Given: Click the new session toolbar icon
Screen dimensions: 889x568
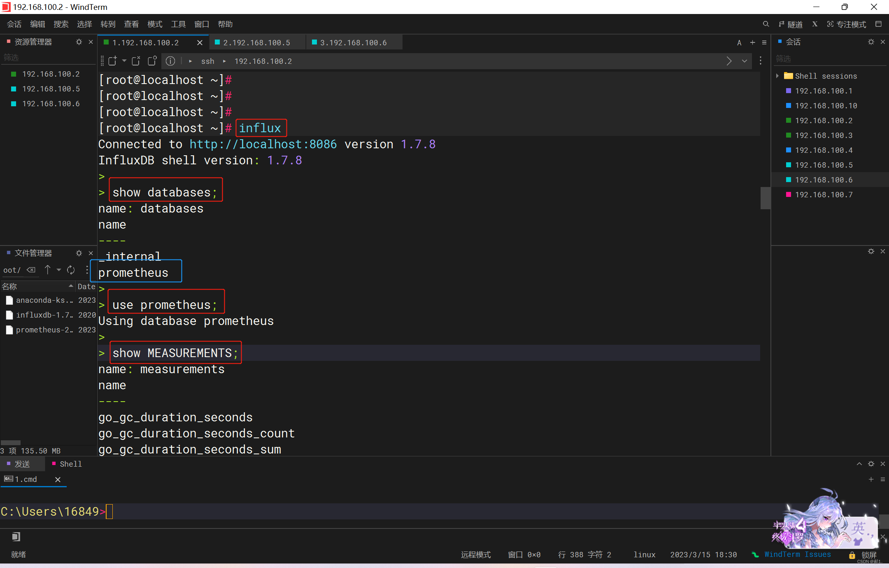Looking at the screenshot, I should [112, 61].
